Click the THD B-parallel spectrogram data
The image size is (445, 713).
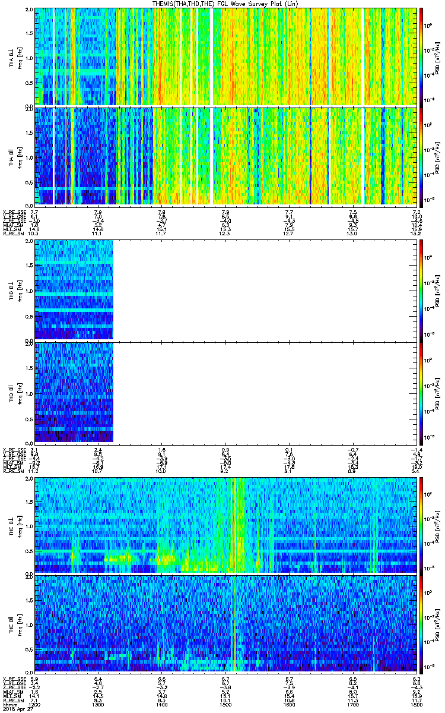(74, 392)
